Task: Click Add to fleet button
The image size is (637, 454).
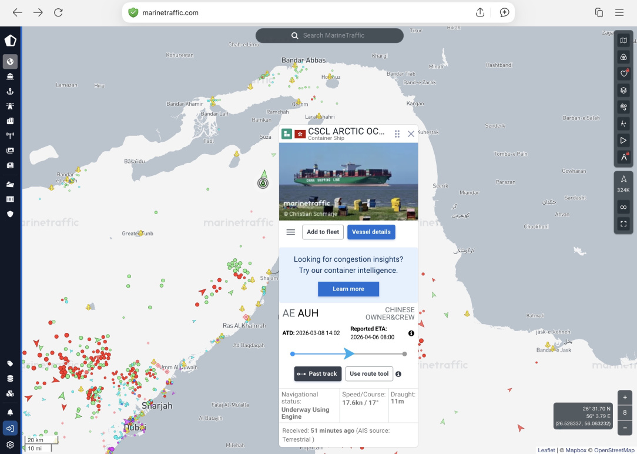Action: coord(323,232)
